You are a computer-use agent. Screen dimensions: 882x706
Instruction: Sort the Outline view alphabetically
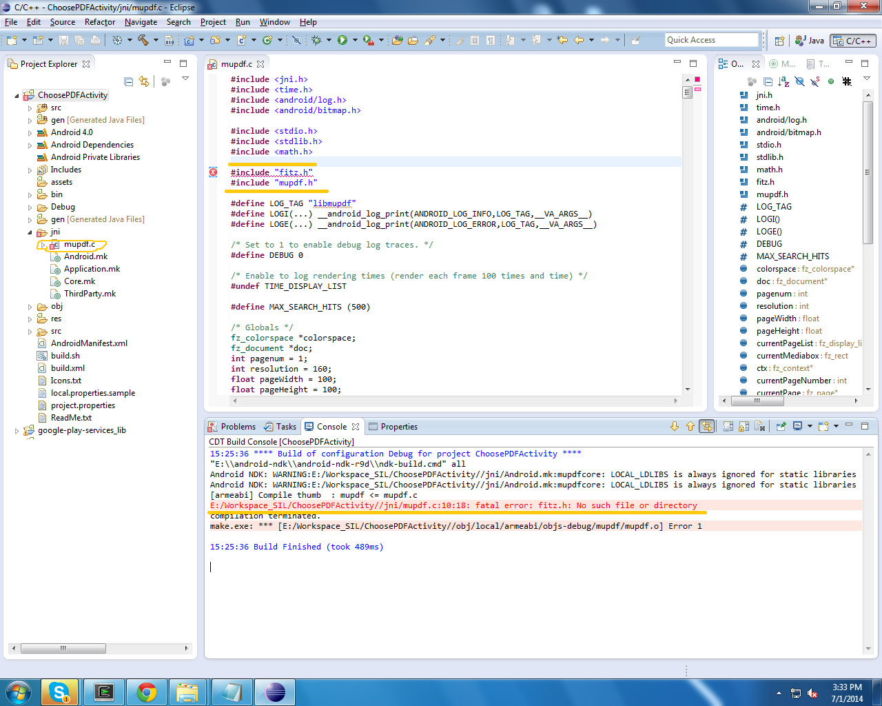783,81
